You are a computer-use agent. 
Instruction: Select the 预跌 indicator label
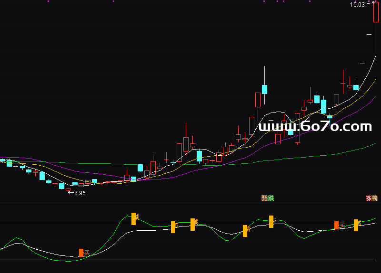pos(268,198)
